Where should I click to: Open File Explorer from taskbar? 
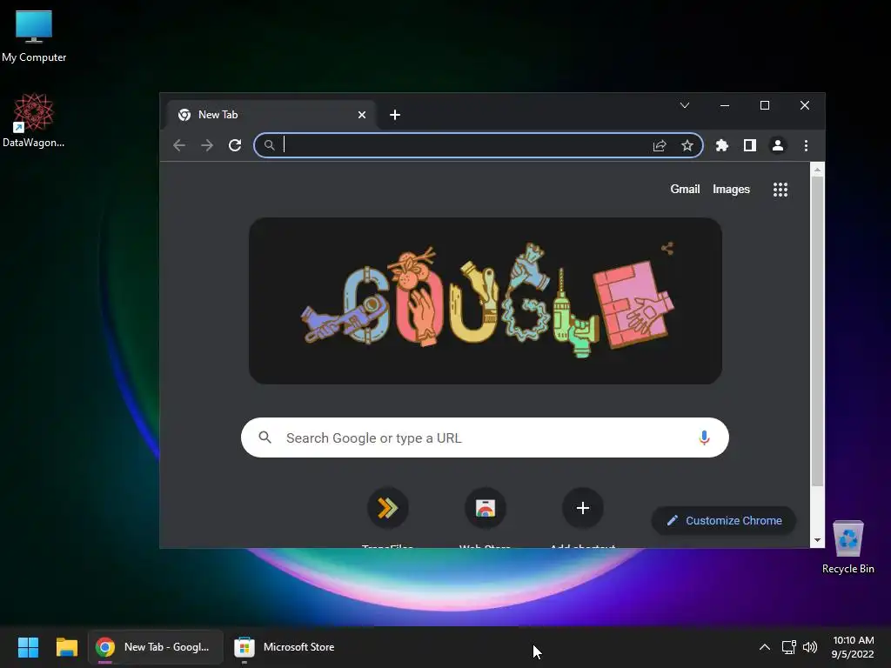66,647
